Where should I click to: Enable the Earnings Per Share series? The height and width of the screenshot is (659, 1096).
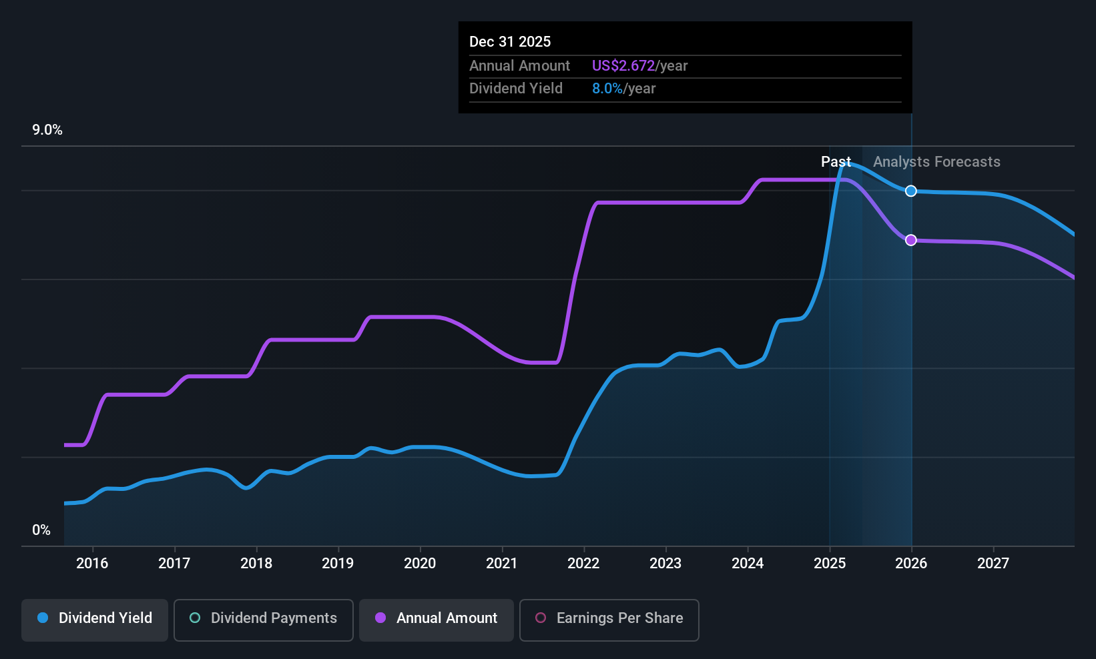point(609,620)
